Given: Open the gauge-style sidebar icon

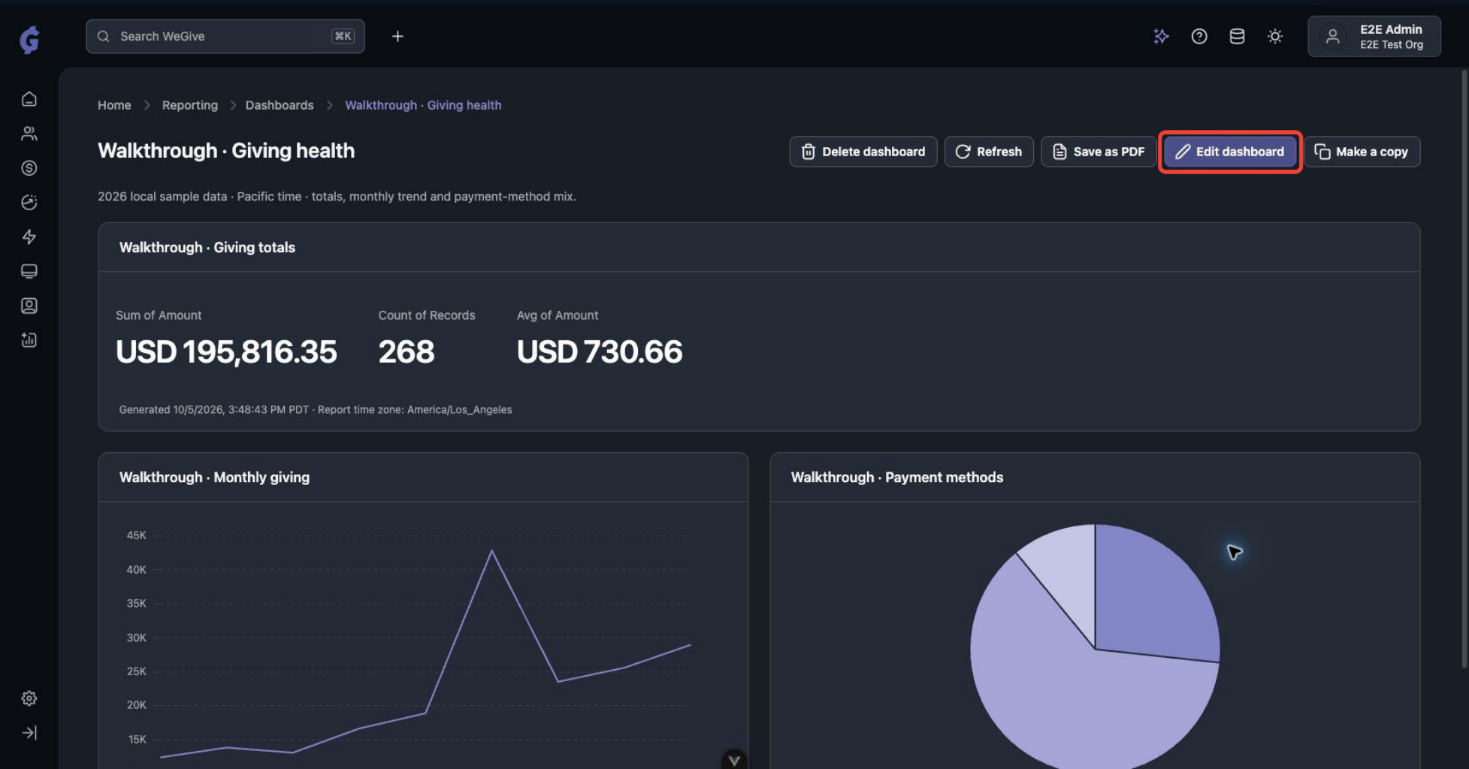Looking at the screenshot, I should [x=29, y=203].
